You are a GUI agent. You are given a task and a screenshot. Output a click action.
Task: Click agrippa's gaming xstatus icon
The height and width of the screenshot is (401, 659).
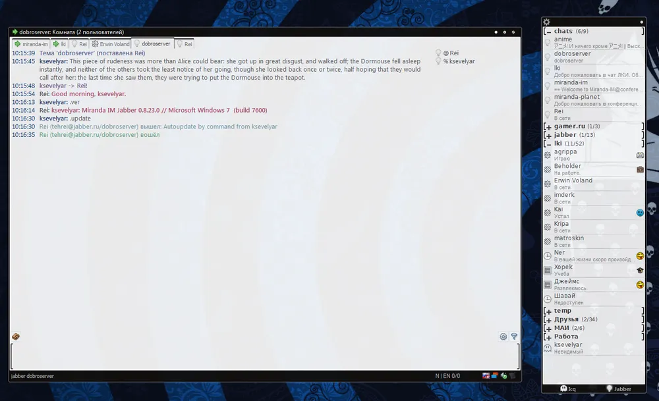coord(640,155)
